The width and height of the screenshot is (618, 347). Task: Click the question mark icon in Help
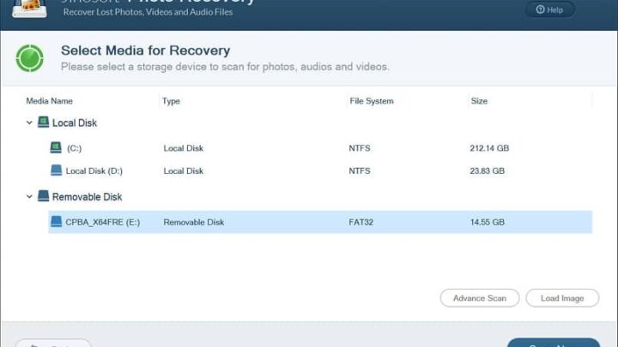[x=540, y=9]
